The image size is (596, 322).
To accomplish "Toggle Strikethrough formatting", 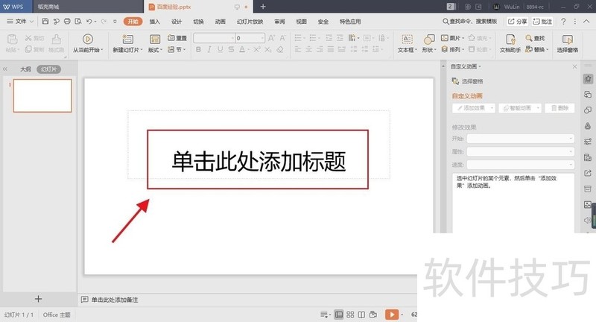I will [231, 49].
